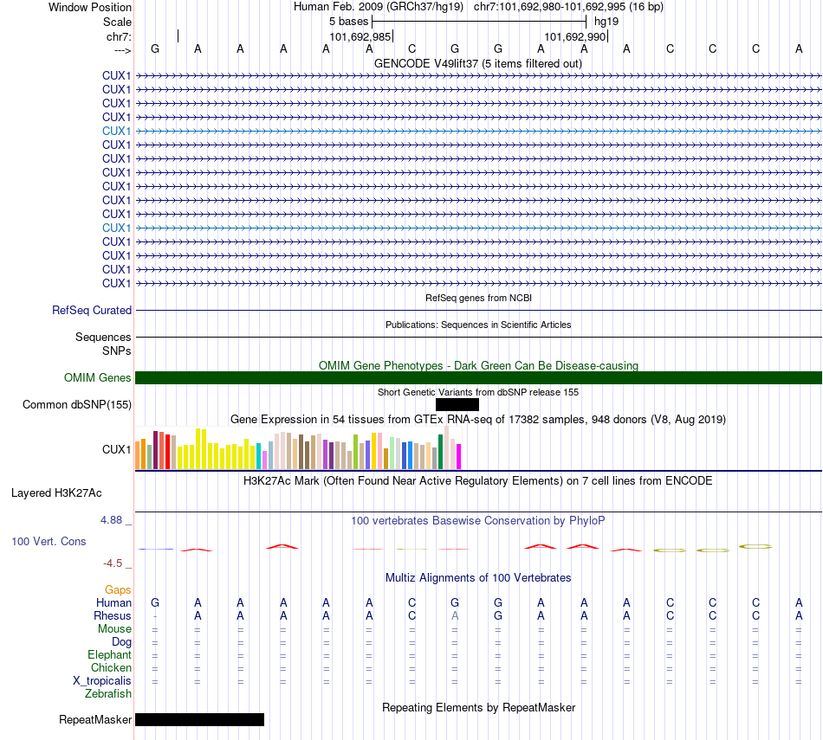Click the hg19 label beside scale bar
823x740 pixels.
[606, 22]
